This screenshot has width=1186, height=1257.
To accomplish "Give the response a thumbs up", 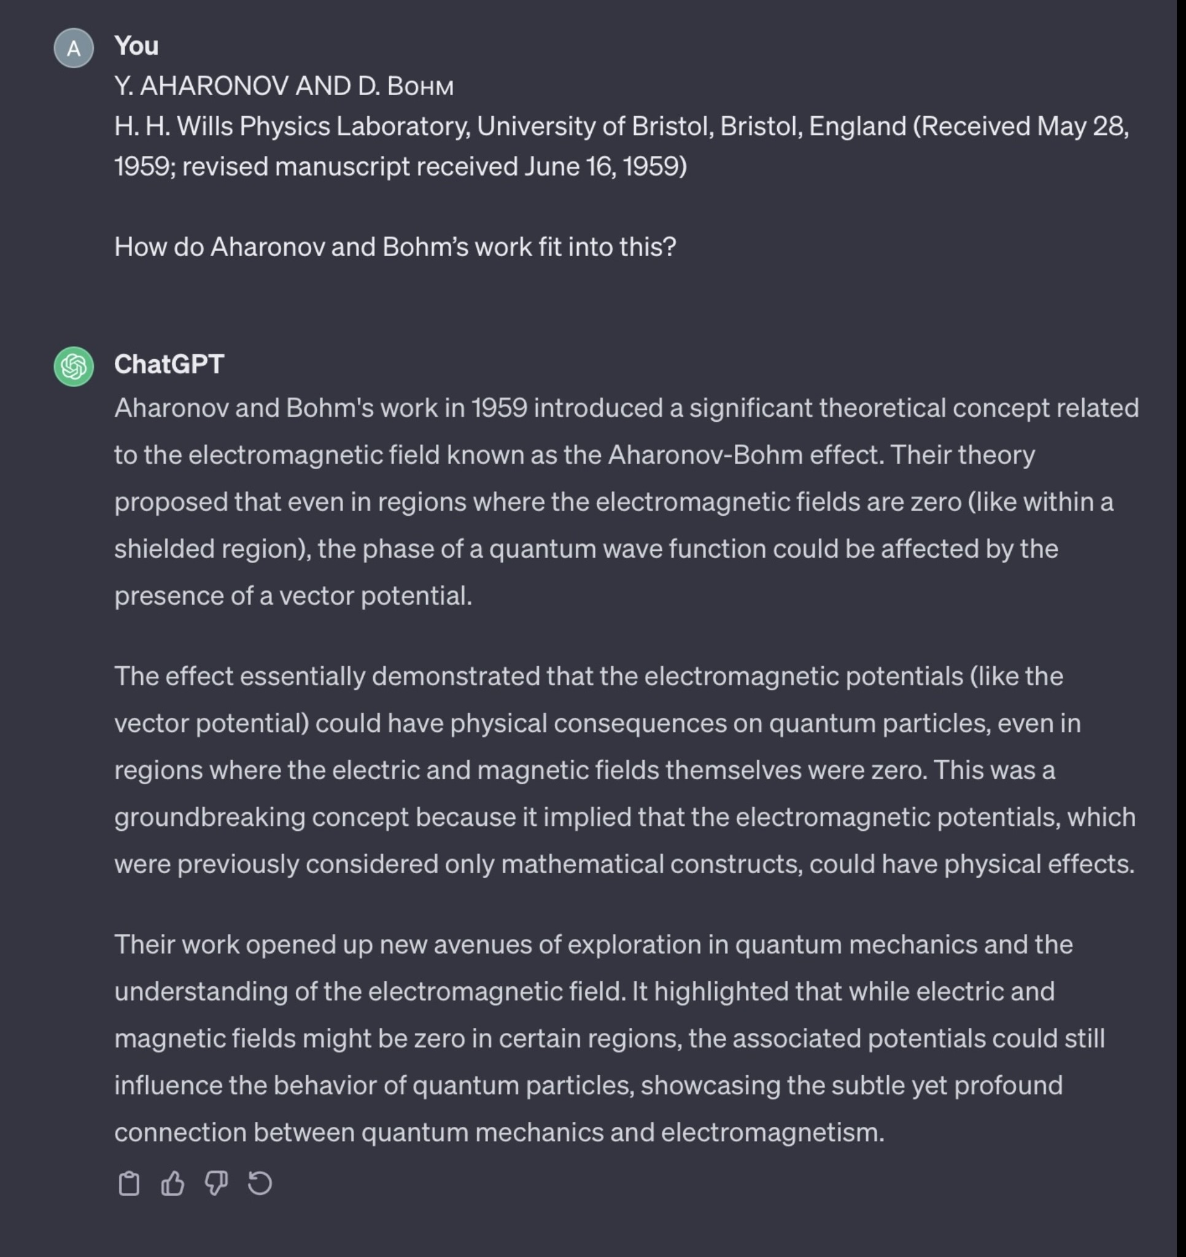I will click(172, 1183).
